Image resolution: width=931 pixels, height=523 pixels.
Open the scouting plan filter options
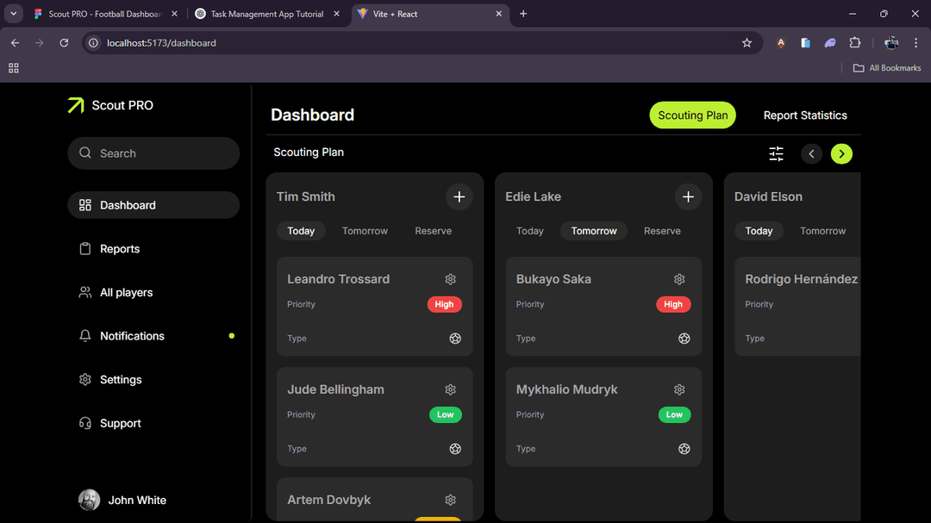click(x=776, y=153)
